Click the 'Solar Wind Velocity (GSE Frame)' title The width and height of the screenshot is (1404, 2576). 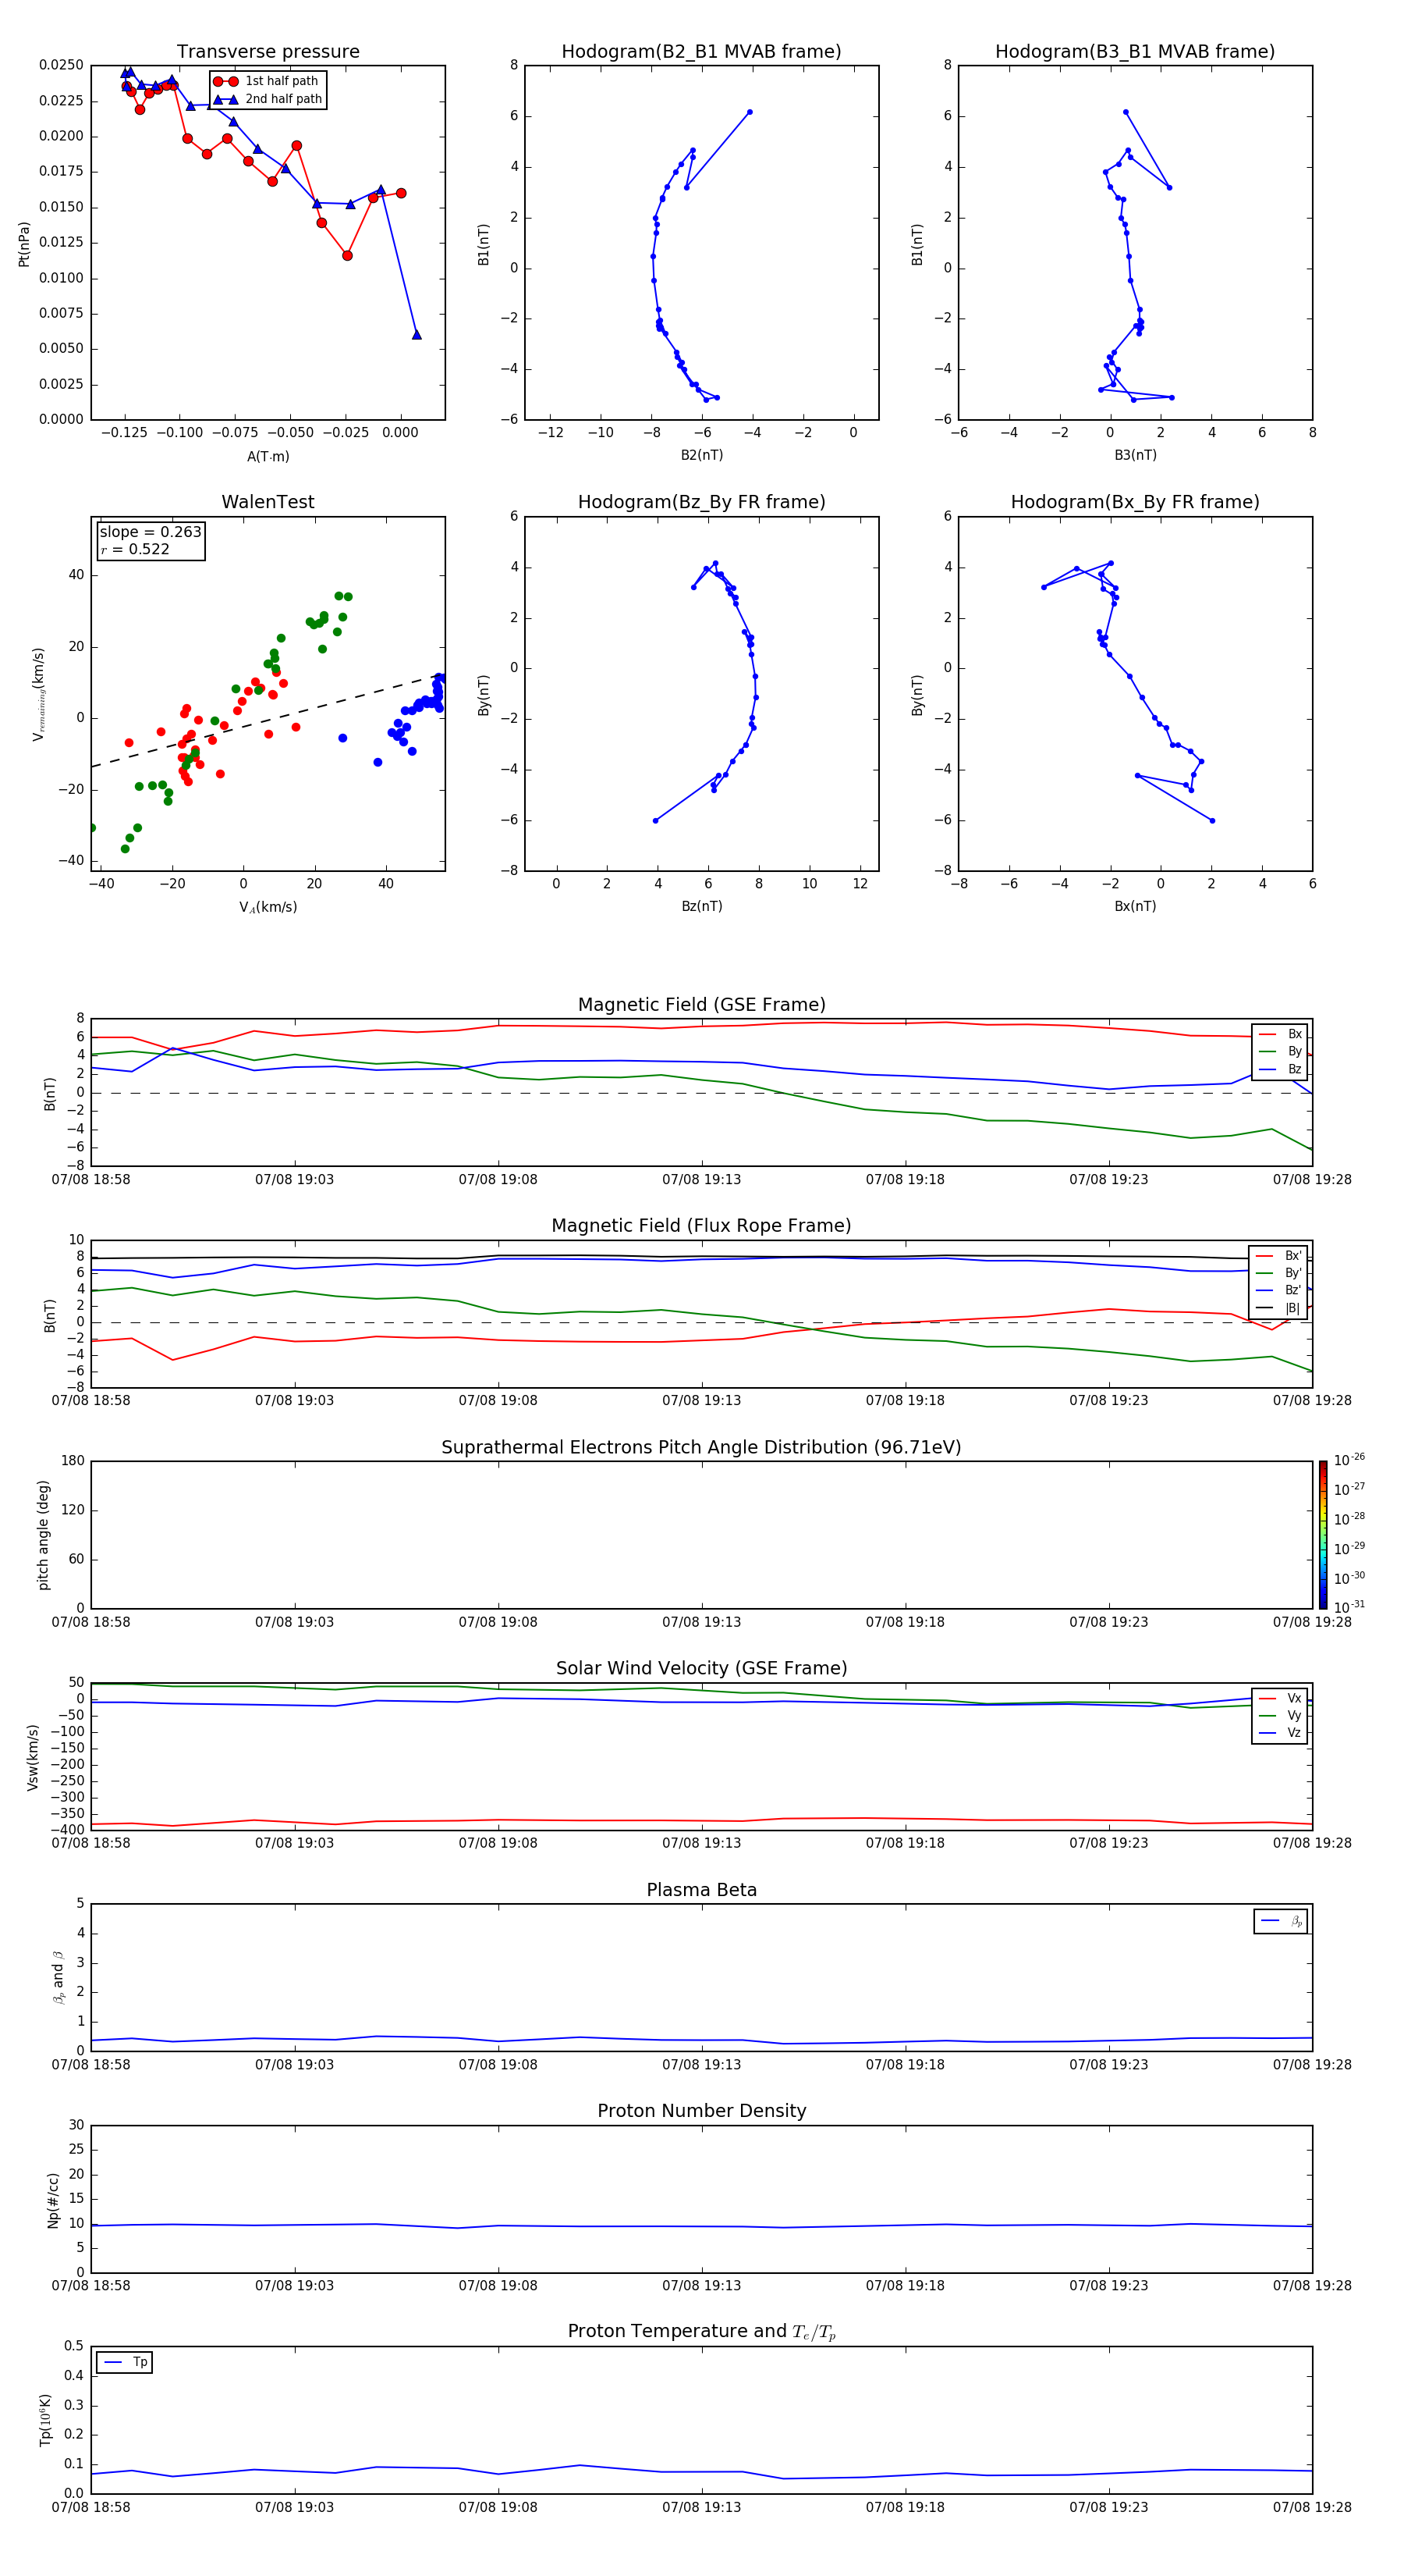point(701,1668)
